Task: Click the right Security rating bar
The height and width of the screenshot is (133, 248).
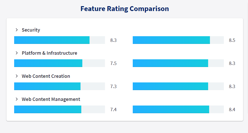Action: coord(178,40)
